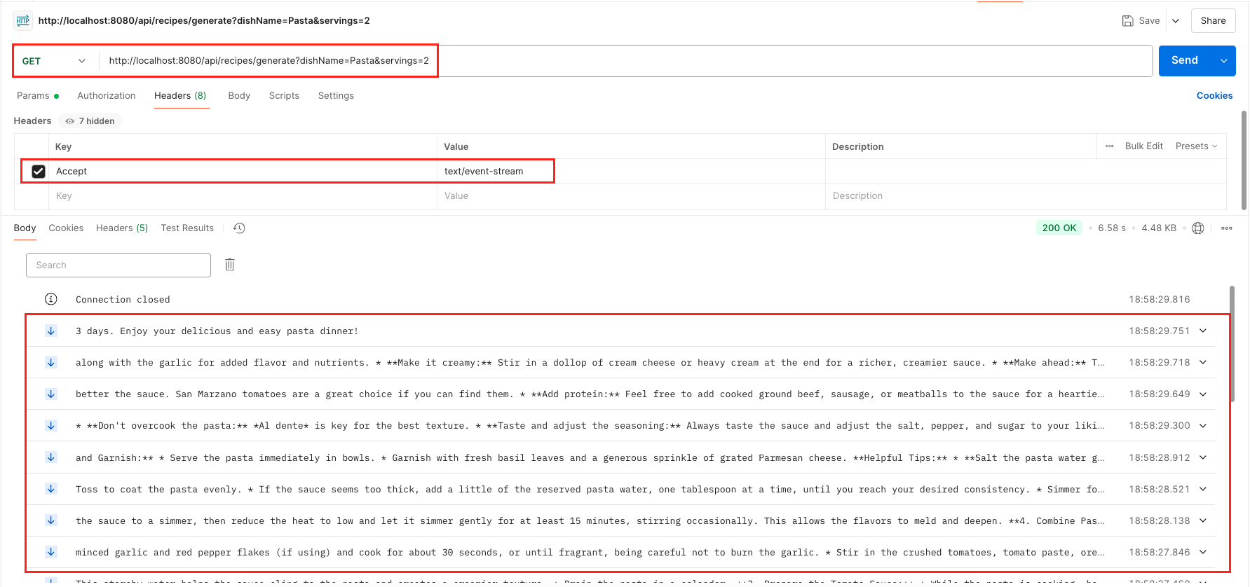1250x587 pixels.
Task: Click received arrow icon for 'Don't overcook the pasta' message
Action: pyautogui.click(x=51, y=426)
